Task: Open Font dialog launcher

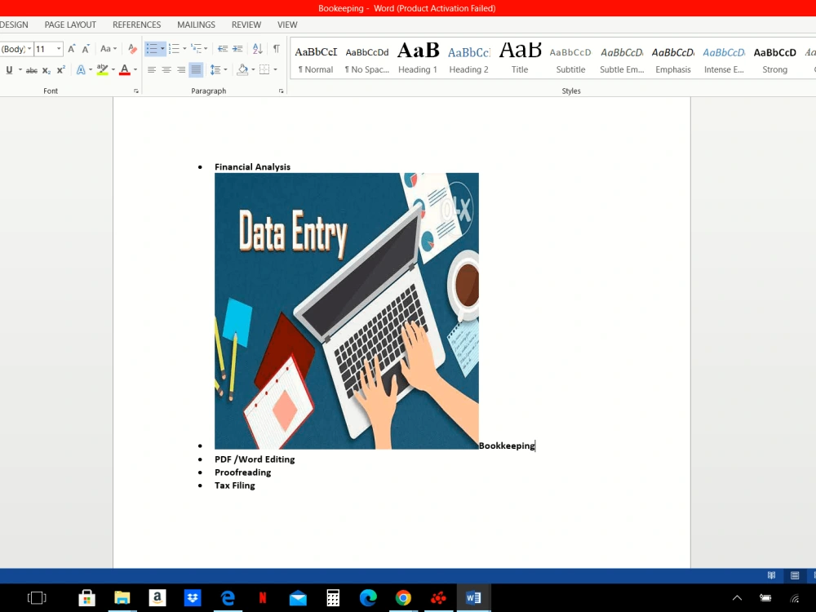Action: tap(136, 91)
